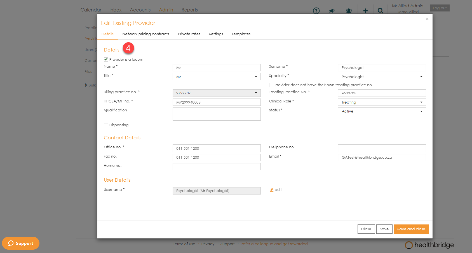
Task: Click the notifications bell icon
Action: [349, 11]
